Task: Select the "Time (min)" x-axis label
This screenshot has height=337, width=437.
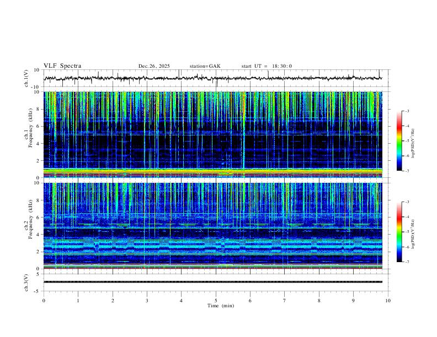Action: [x=221, y=306]
